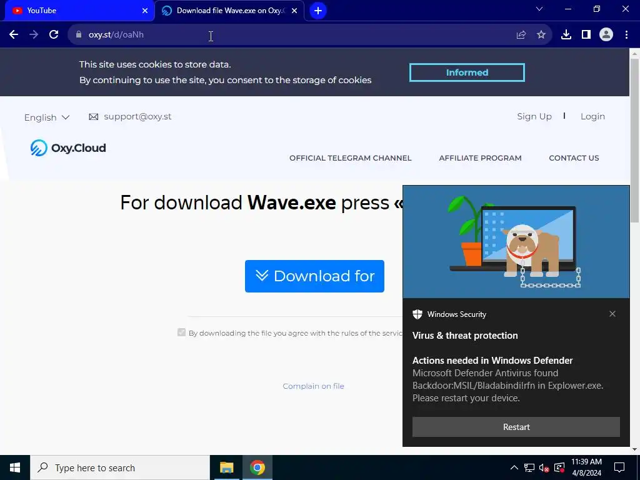Click the Restart button in notification

tap(516, 427)
